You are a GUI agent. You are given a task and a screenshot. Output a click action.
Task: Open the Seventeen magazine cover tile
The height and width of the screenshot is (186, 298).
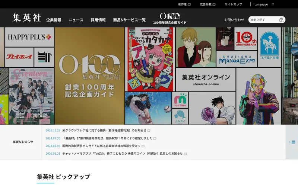32,96
